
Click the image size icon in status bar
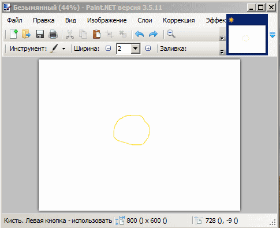[120, 220]
